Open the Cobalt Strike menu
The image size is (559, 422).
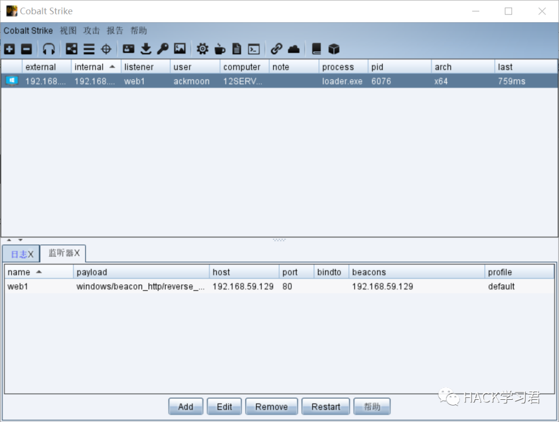[x=28, y=31]
